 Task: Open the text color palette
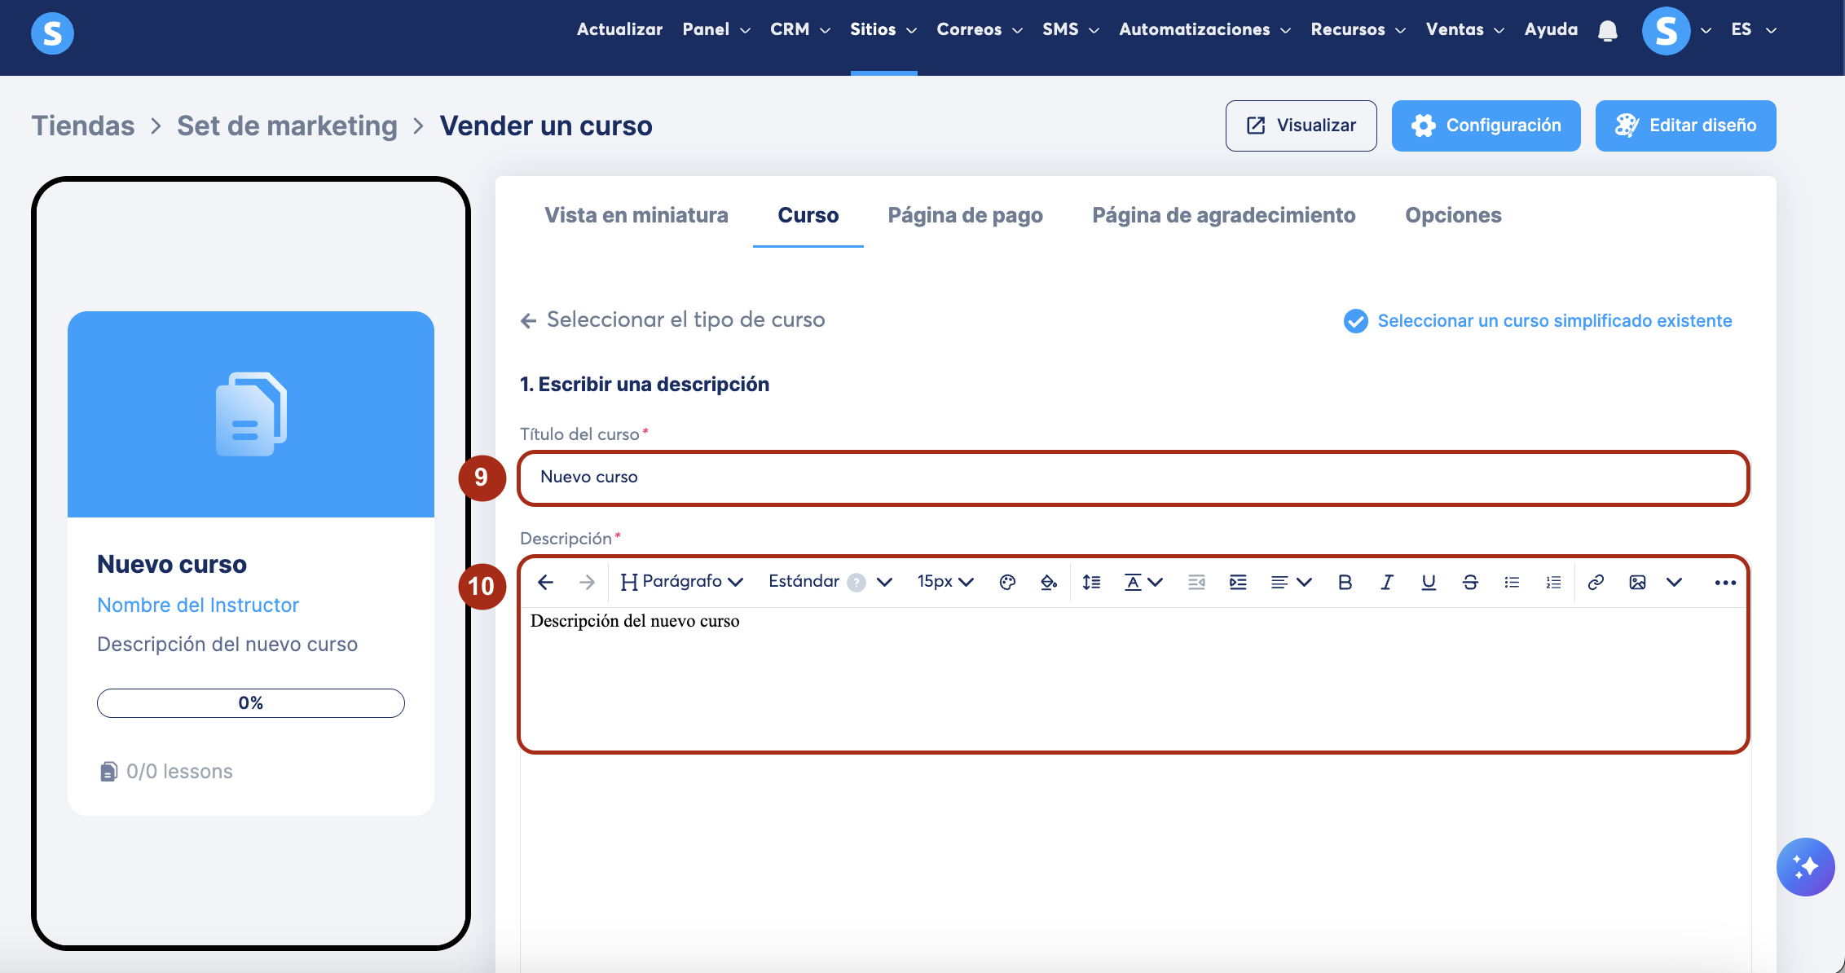tap(1007, 582)
